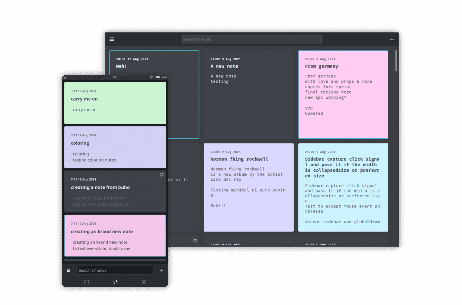Click the 'Accept sidebar and globaldraw' line
Image resolution: width=462 pixels, height=305 pixels.
click(342, 222)
